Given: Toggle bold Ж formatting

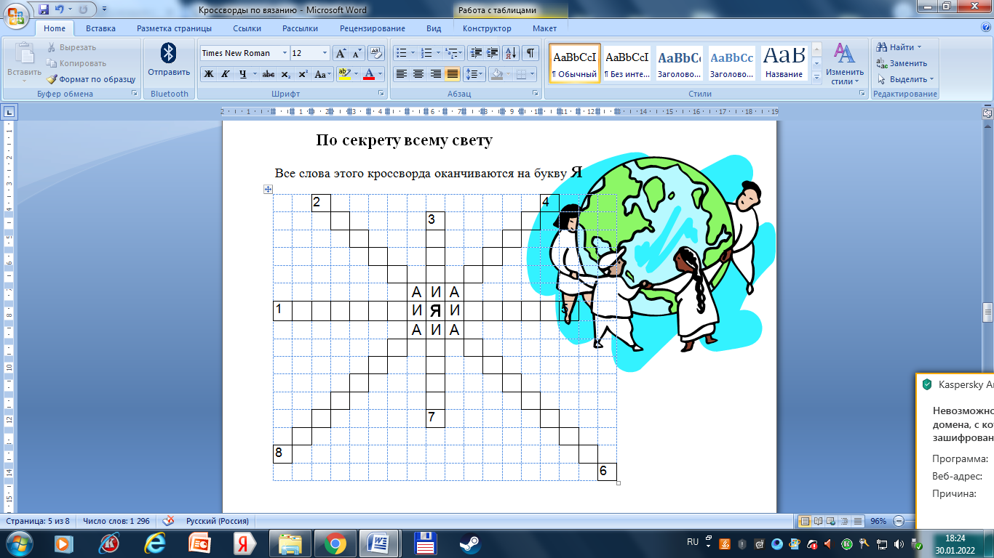Looking at the screenshot, I should pos(209,74).
